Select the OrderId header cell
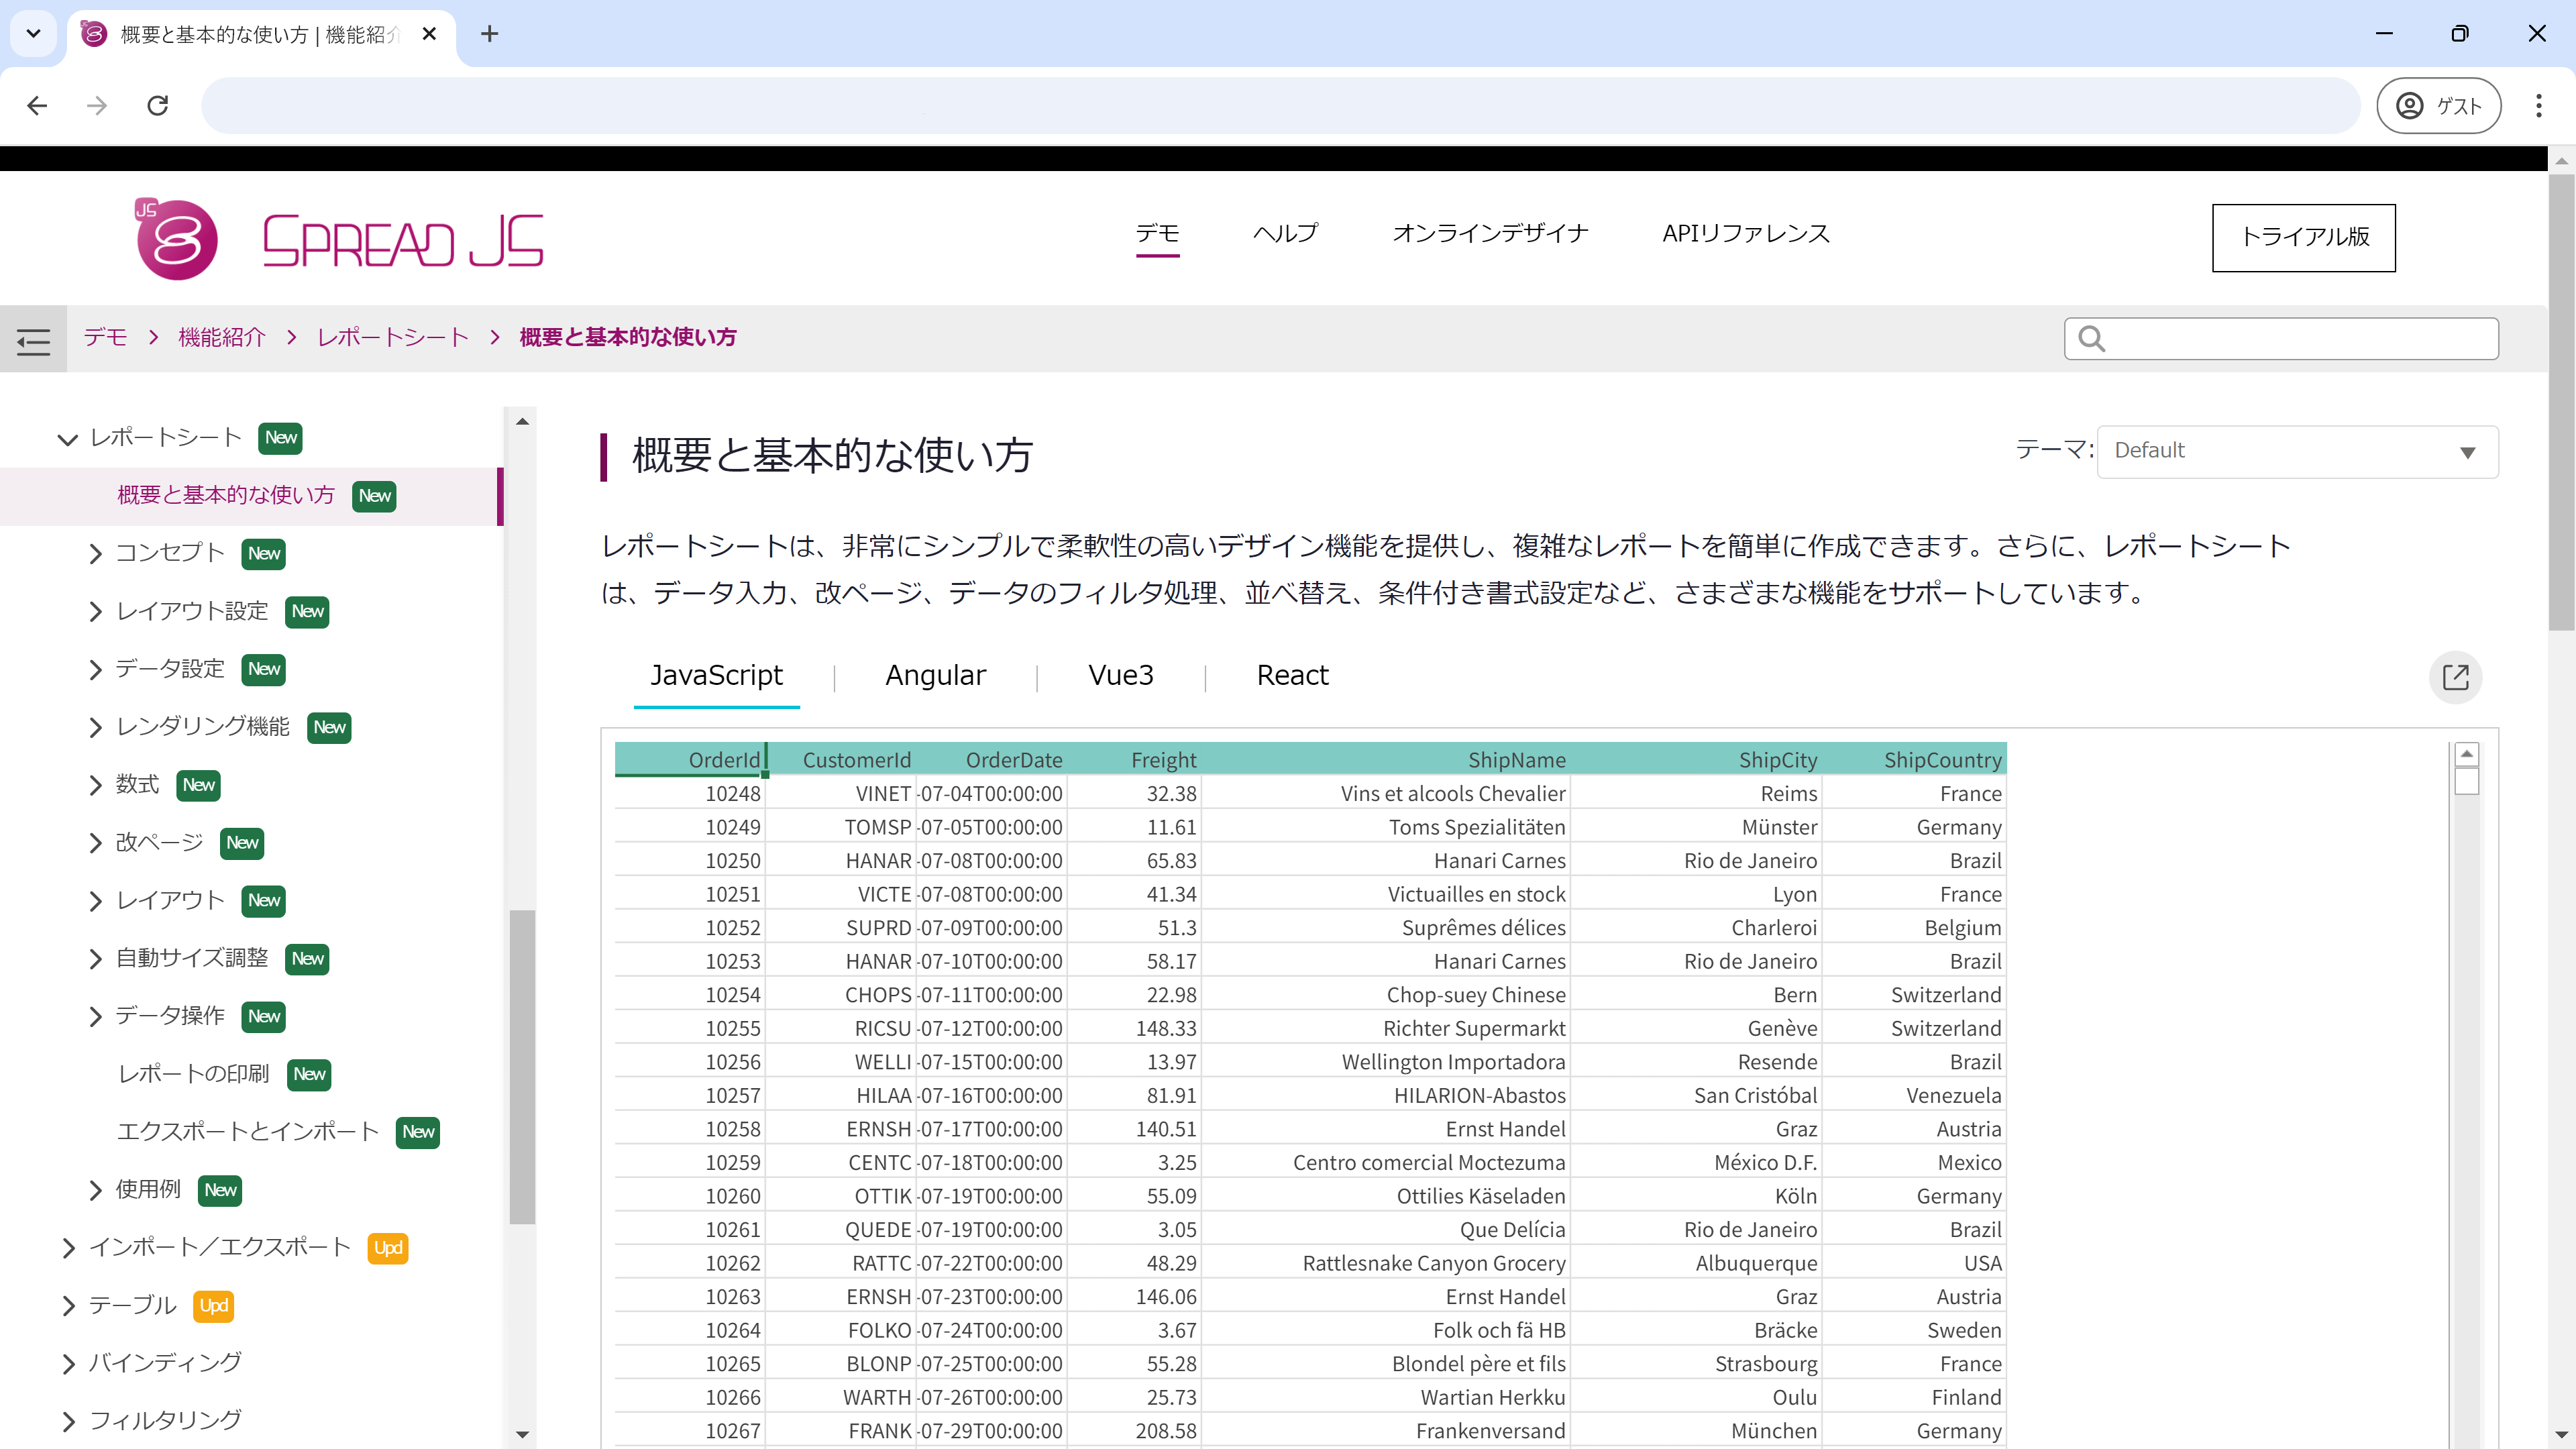 pos(689,760)
